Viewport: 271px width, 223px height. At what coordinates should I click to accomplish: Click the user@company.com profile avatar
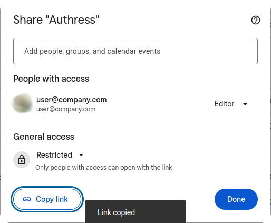22,104
